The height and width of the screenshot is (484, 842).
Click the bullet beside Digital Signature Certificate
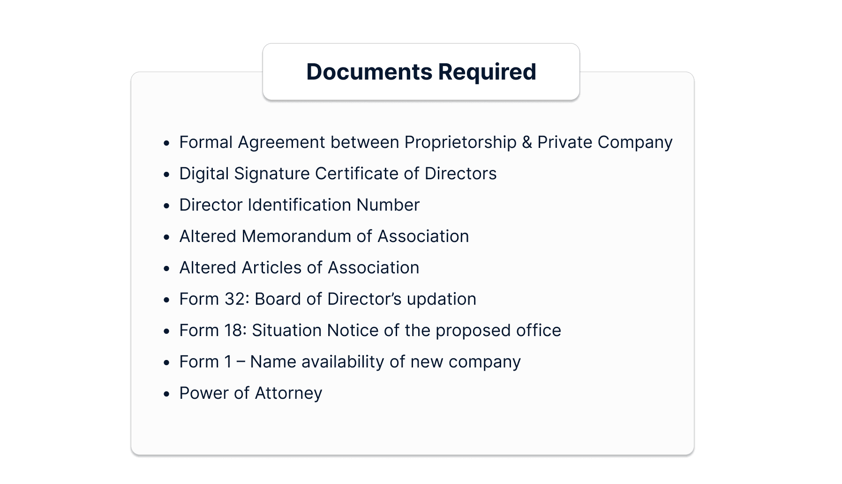click(x=166, y=175)
